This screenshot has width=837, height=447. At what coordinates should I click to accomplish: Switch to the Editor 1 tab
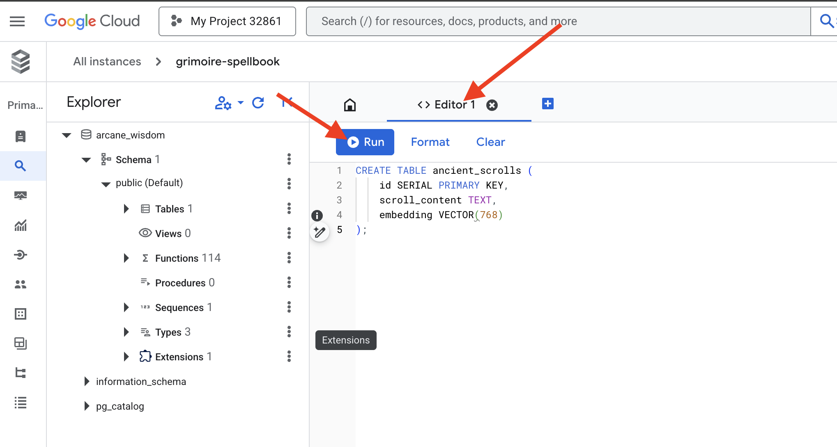pos(454,104)
